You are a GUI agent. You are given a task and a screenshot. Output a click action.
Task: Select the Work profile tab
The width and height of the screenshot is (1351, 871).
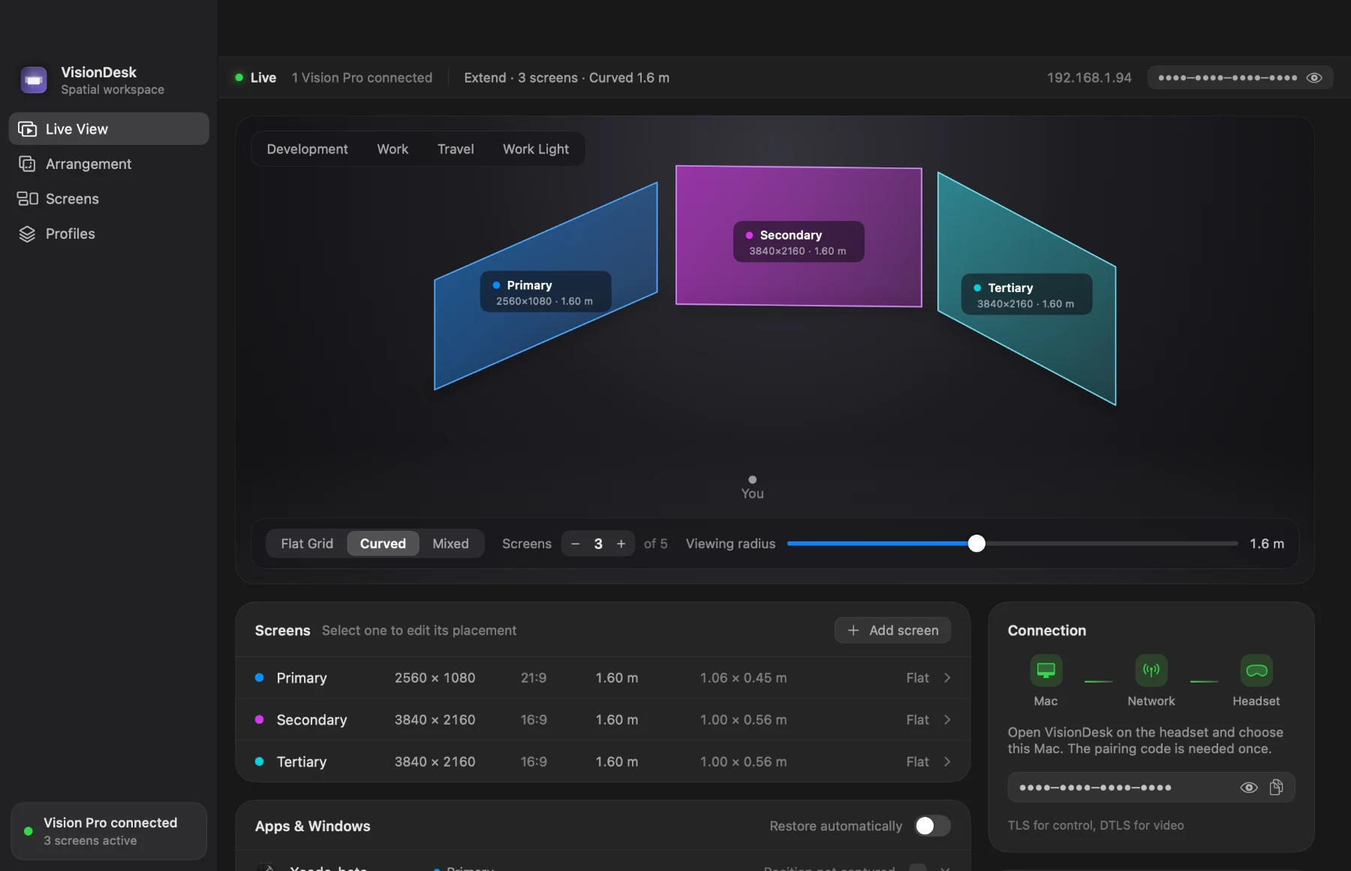point(393,149)
